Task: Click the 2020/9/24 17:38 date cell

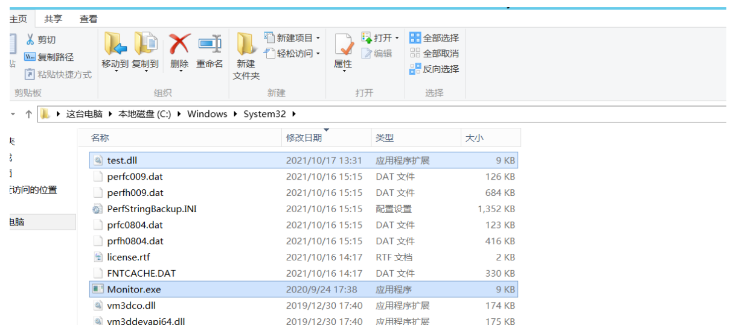Action: tap(321, 289)
